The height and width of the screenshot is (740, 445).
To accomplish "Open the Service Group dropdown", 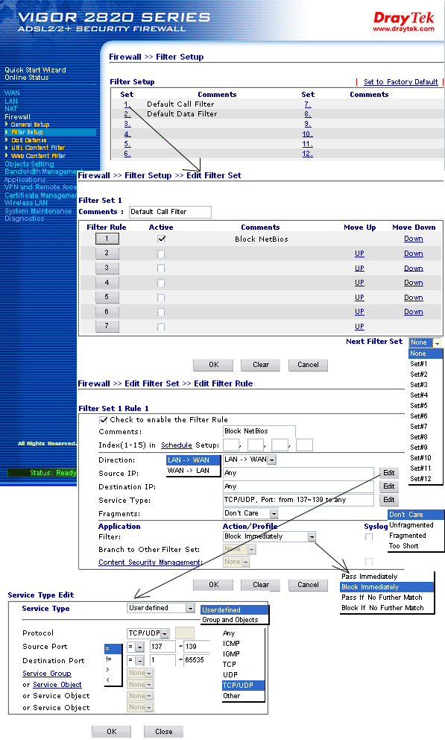I will 140,673.
